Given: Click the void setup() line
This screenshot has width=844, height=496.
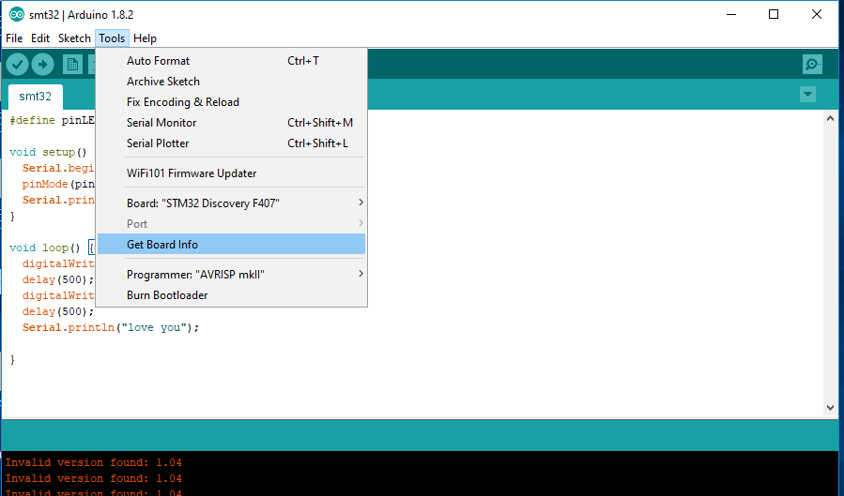Looking at the screenshot, I should pyautogui.click(x=48, y=152).
